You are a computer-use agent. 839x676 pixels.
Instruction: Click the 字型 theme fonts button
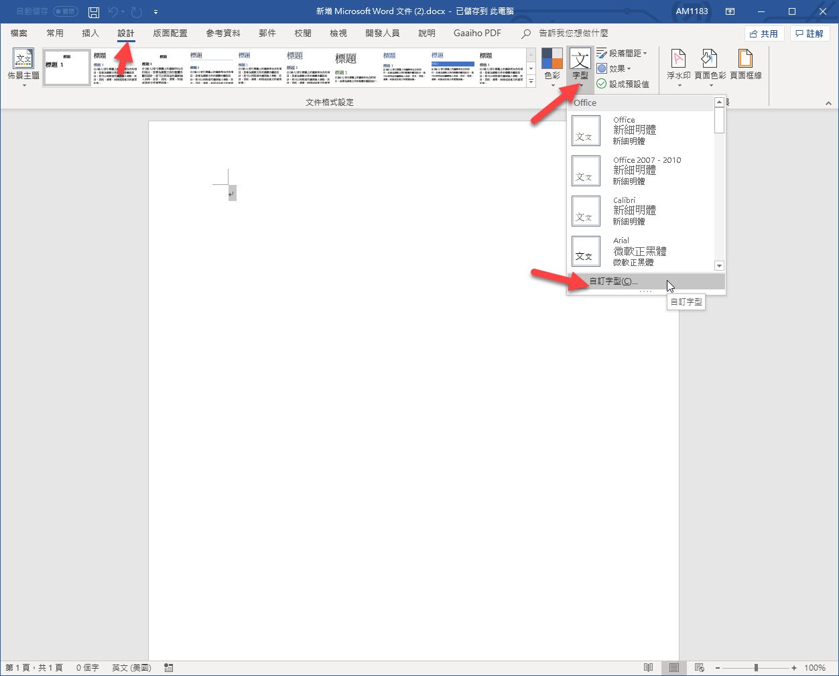580,68
